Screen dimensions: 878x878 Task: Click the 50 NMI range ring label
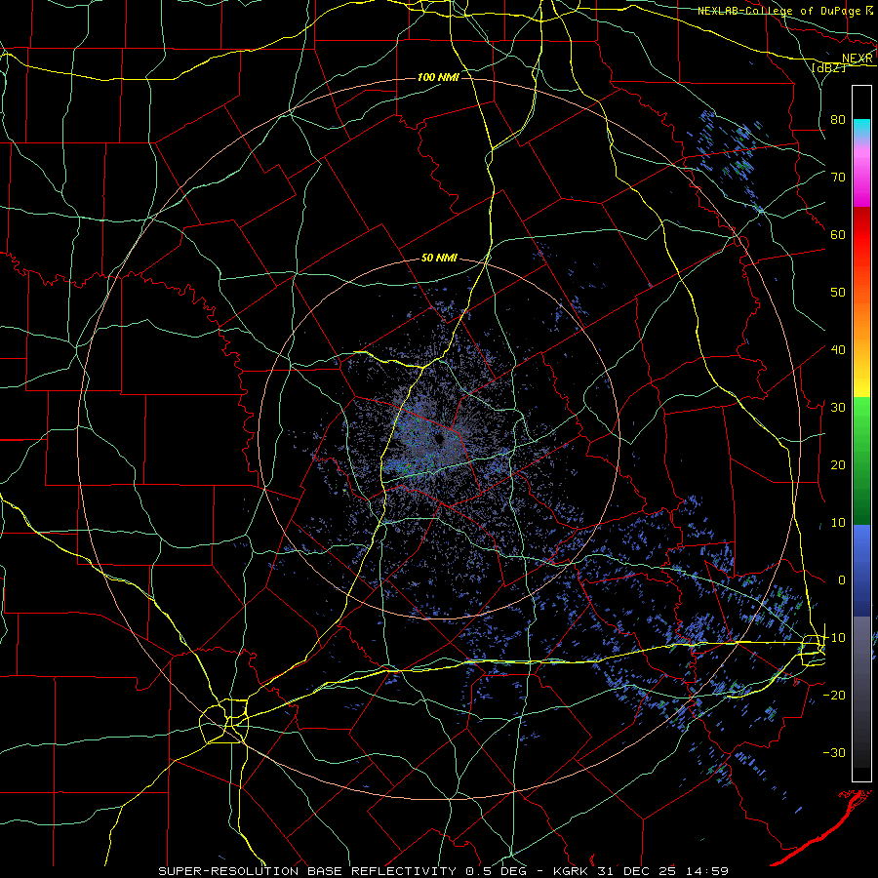(439, 258)
